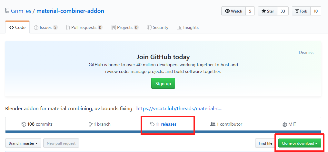The height and width of the screenshot is (152, 328).
Task: Dismiss the Join GitHub banner
Action: (306, 52)
